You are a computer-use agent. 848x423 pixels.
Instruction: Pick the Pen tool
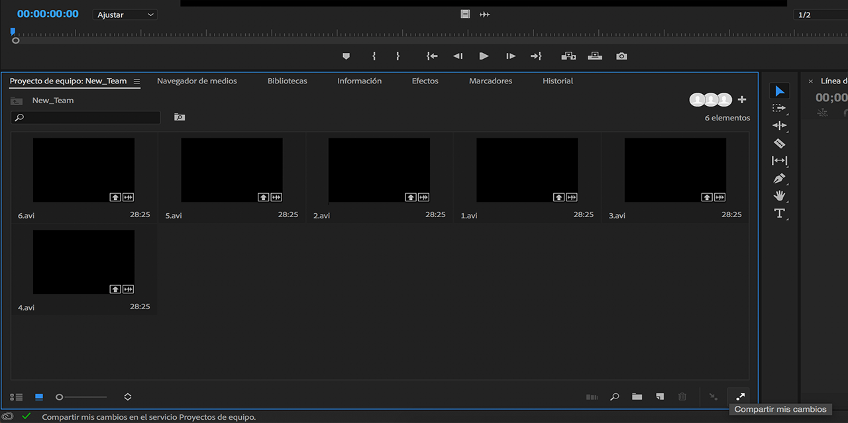(779, 178)
